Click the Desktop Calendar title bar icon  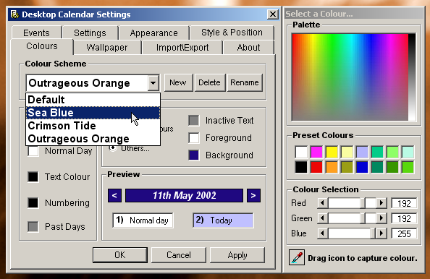(x=14, y=14)
